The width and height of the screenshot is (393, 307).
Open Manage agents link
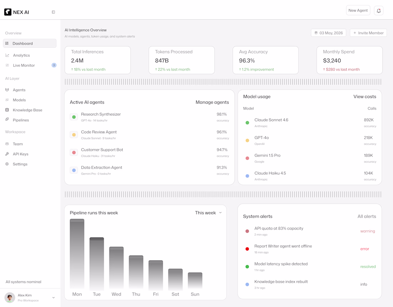[212, 102]
